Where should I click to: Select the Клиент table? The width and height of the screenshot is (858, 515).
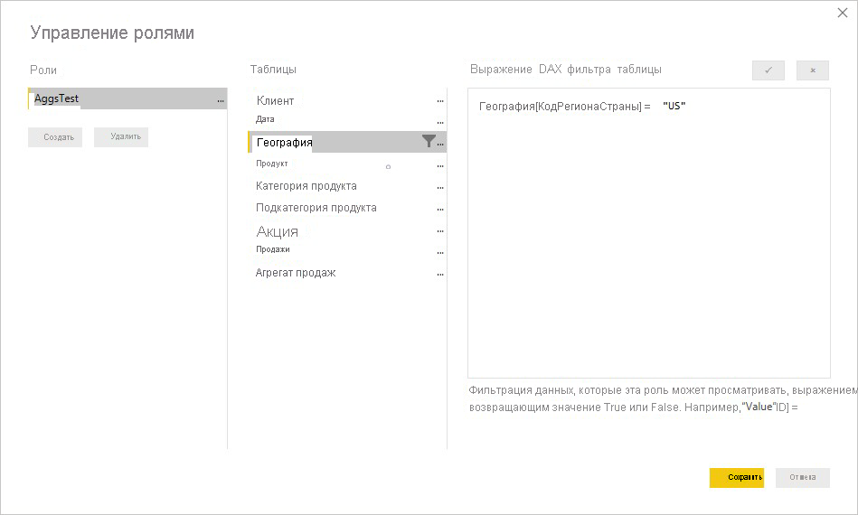(x=347, y=100)
